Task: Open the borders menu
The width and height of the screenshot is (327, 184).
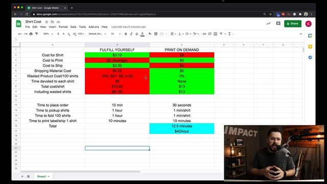Action: (x=156, y=34)
